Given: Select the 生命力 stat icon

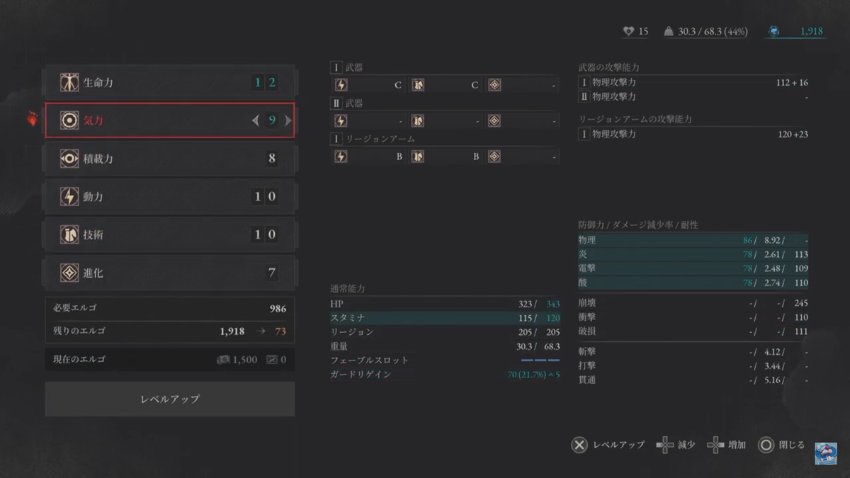Looking at the screenshot, I should tap(69, 83).
